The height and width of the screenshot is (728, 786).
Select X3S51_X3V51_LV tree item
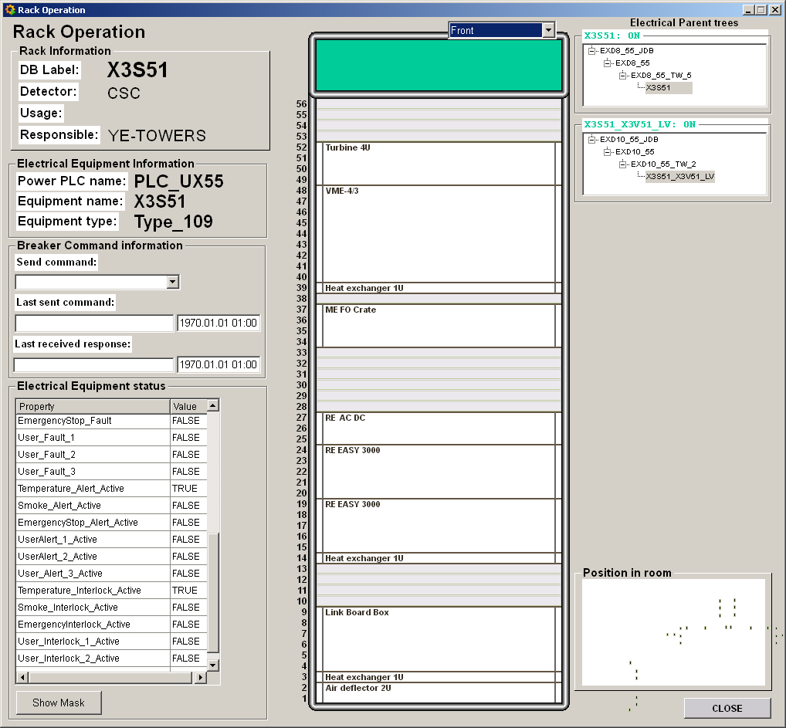679,177
